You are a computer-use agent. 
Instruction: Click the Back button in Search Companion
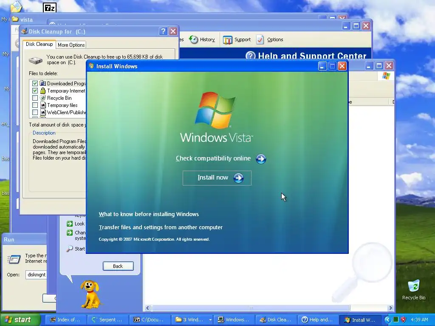118,266
